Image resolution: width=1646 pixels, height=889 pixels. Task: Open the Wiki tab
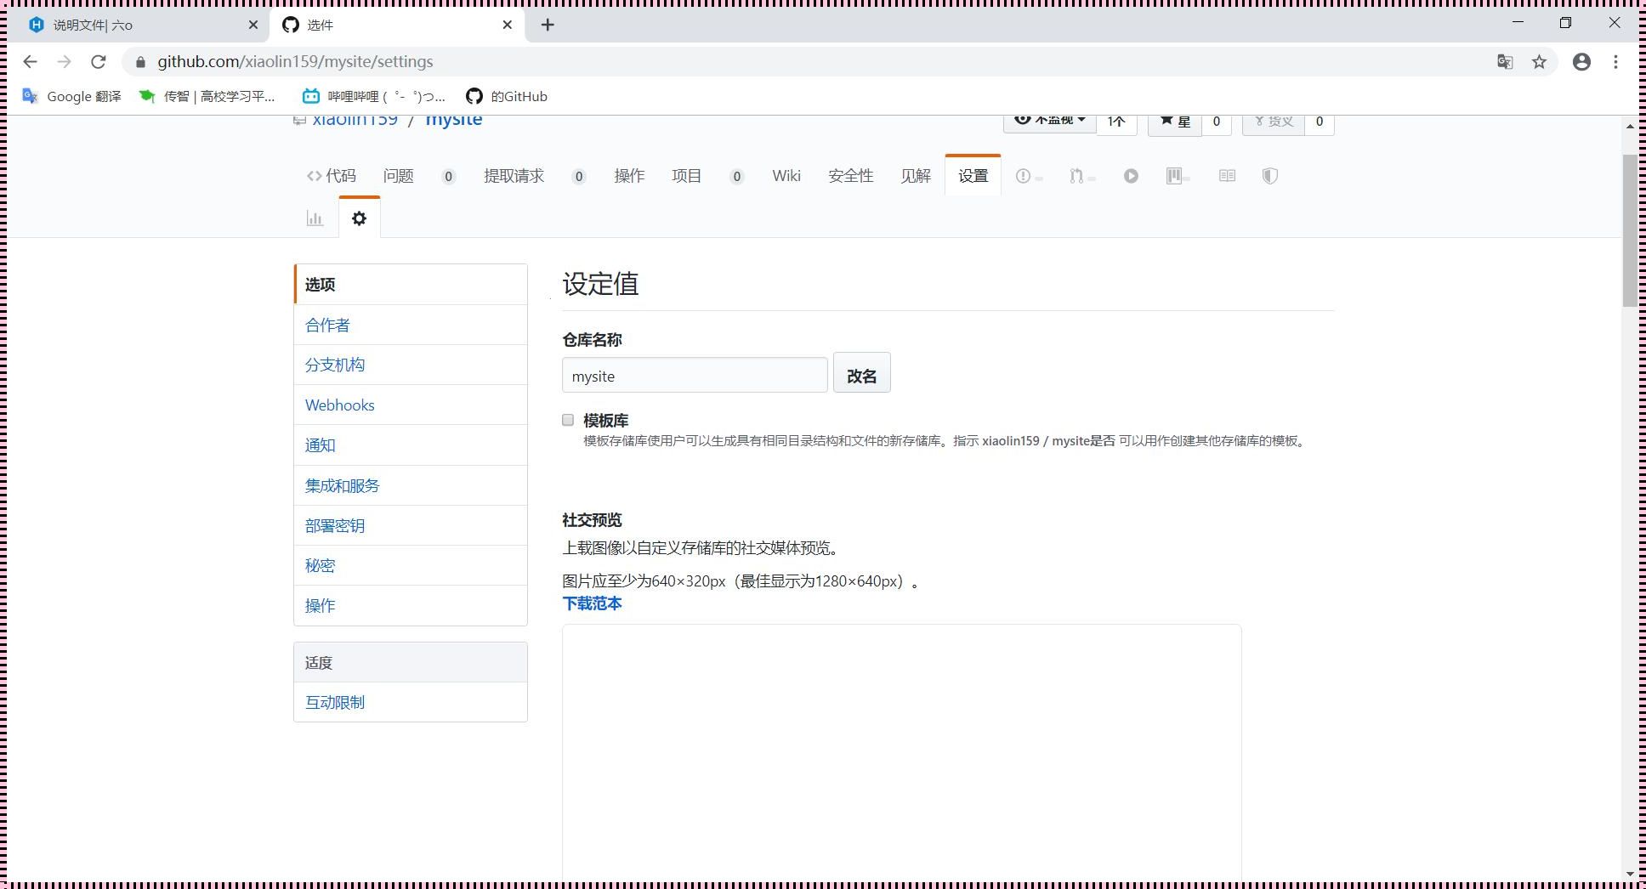(x=786, y=176)
